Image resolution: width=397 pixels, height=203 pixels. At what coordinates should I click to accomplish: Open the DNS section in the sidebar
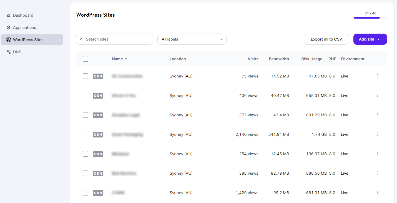pos(17,52)
